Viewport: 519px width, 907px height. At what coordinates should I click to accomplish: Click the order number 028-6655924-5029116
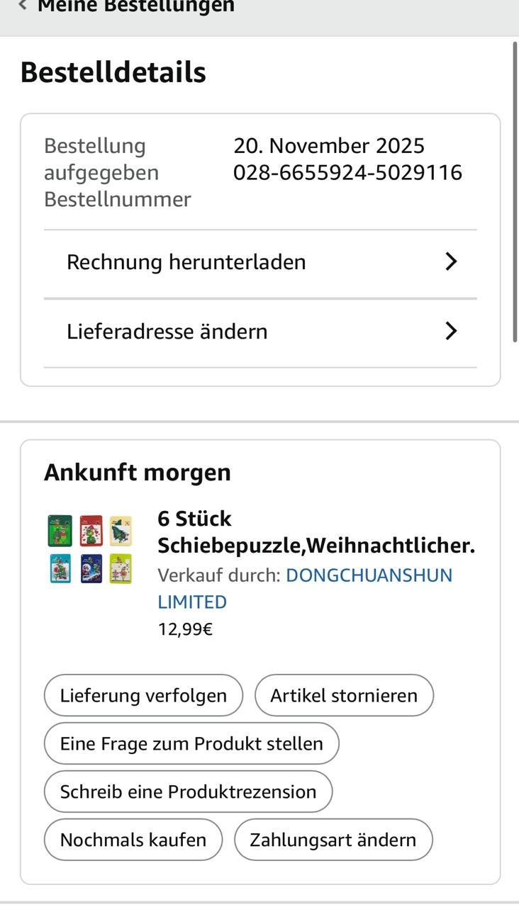pos(347,172)
